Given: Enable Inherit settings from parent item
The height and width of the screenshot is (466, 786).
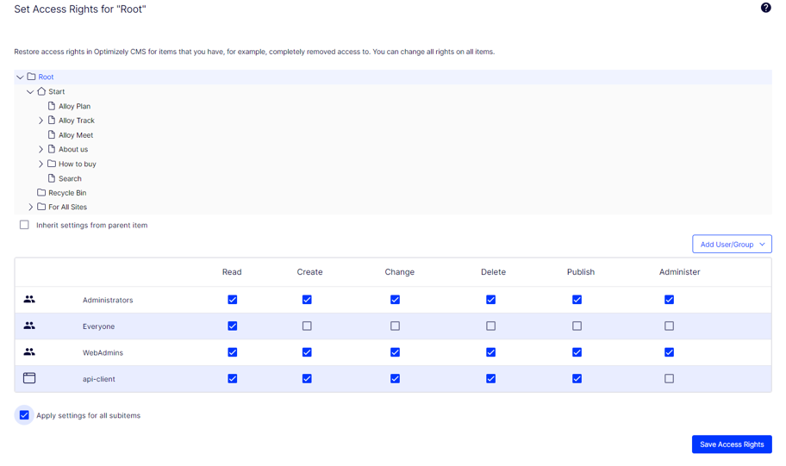Looking at the screenshot, I should pos(24,225).
